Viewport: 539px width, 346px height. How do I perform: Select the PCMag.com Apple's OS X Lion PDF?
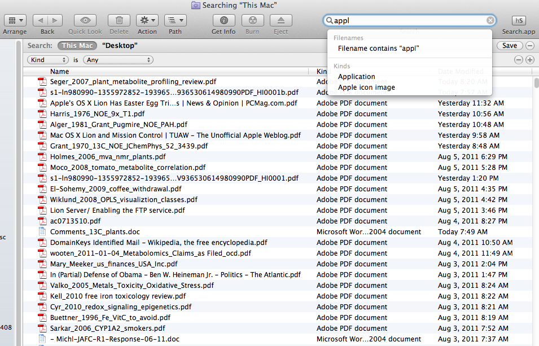pyautogui.click(x=174, y=103)
